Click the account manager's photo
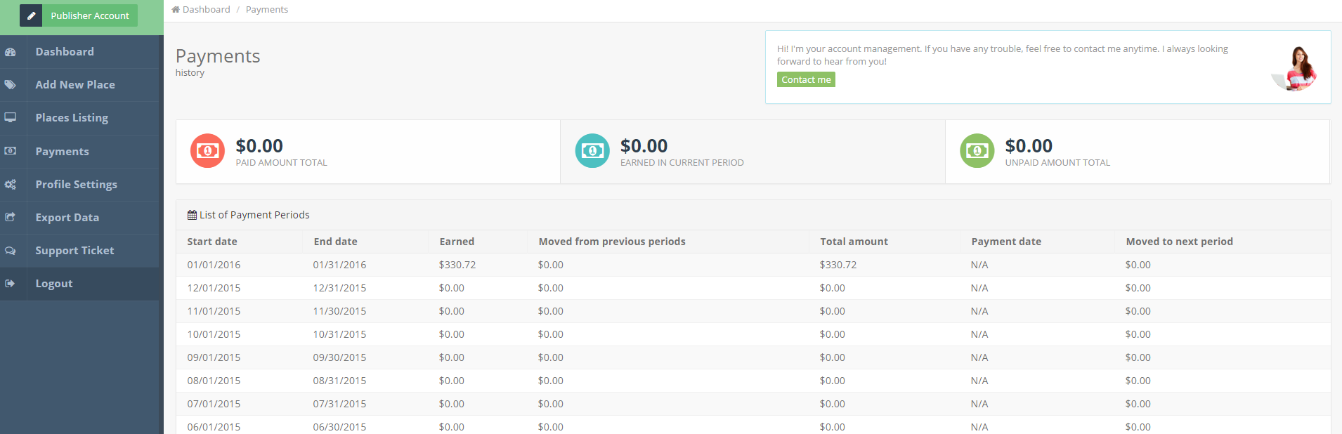 tap(1298, 68)
